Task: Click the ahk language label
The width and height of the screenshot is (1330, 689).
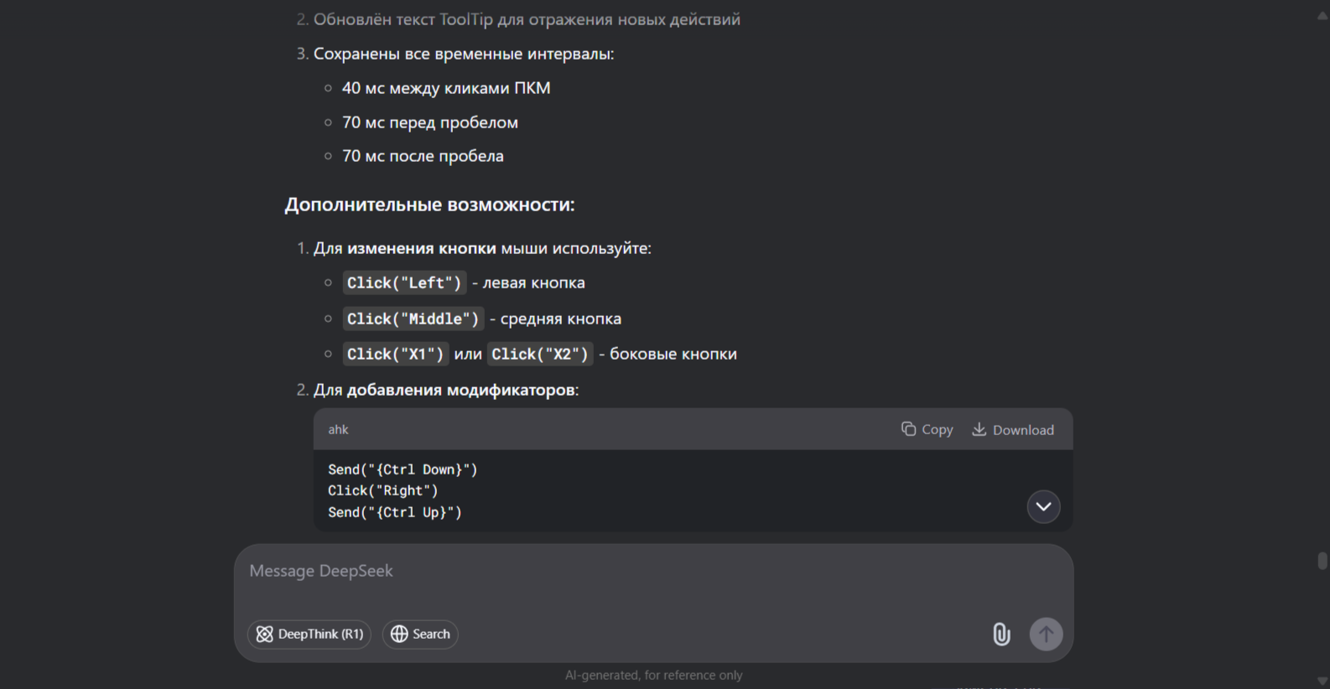Action: pyautogui.click(x=338, y=430)
